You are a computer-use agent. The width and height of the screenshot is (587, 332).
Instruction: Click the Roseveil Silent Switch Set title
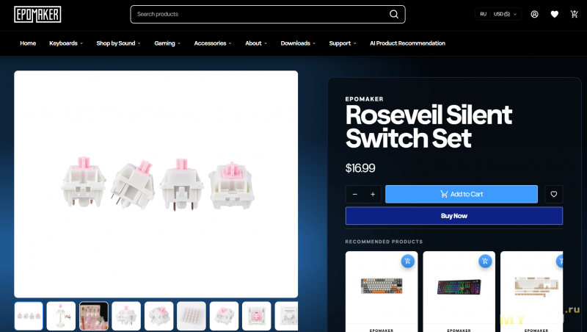429,126
